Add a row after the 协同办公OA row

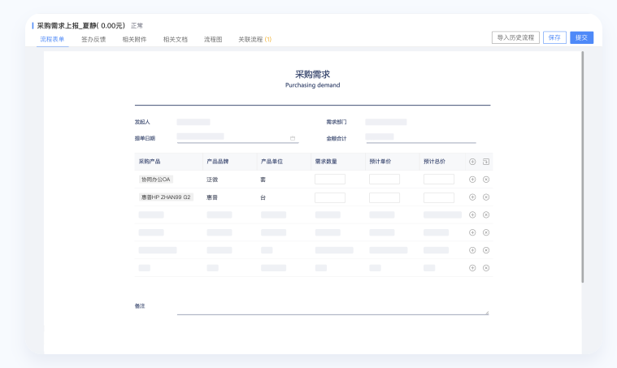point(472,180)
